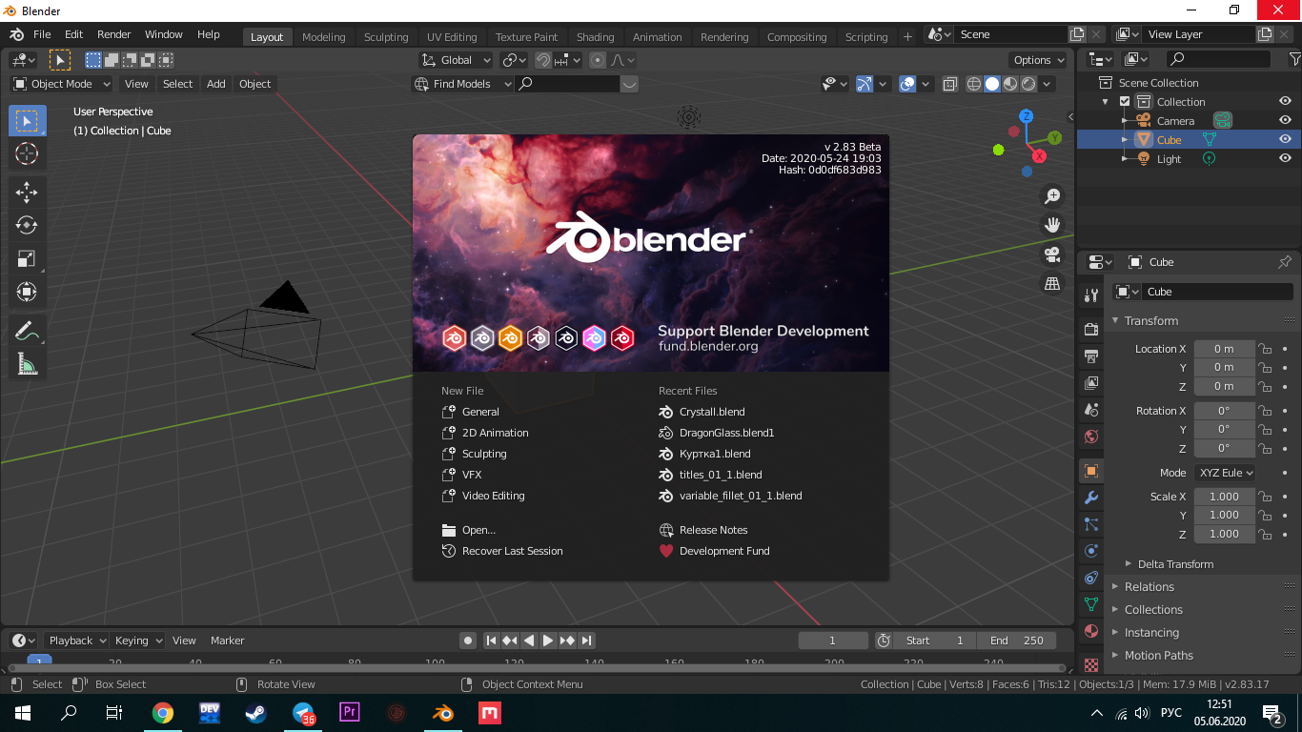Viewport: 1302px width, 732px height.
Task: Click the Zoom magnifier viewport icon
Action: click(1052, 196)
